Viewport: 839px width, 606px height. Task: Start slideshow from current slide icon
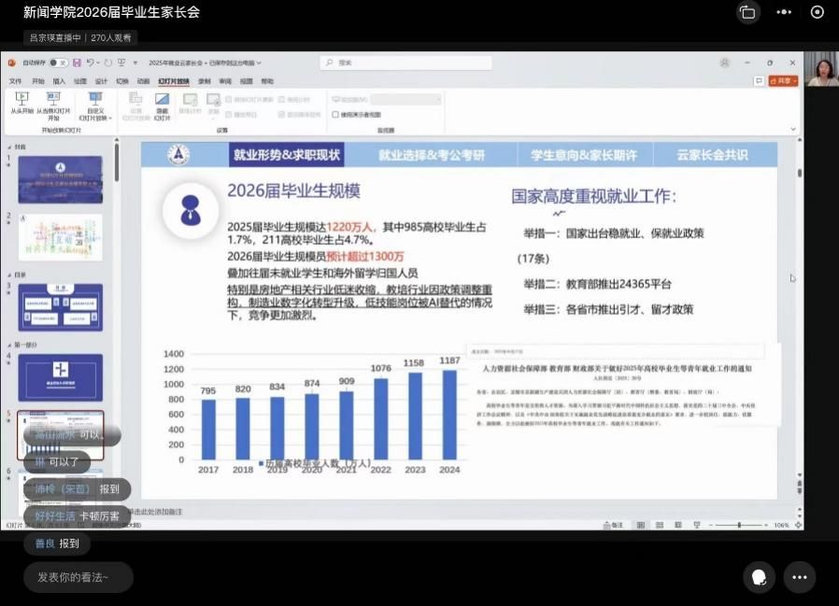click(x=53, y=99)
